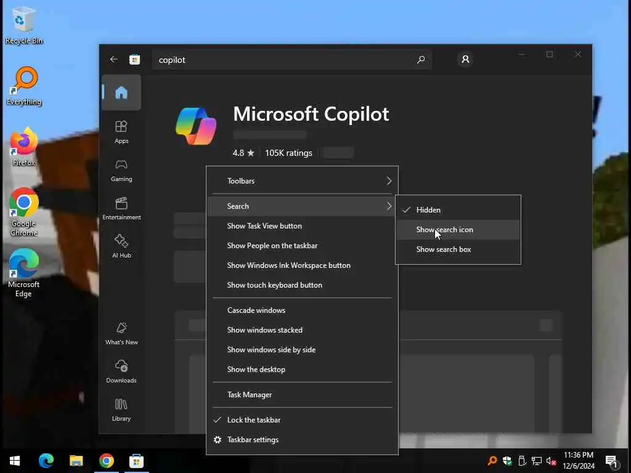
Task: Open the user account profile icon
Action: tap(465, 60)
